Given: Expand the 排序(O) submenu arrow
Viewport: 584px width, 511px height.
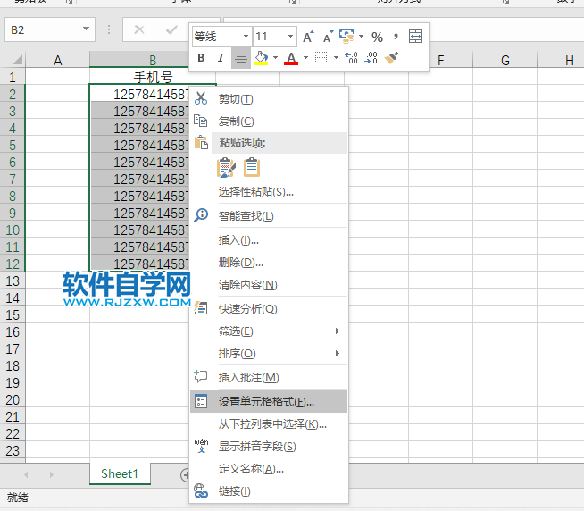Looking at the screenshot, I should pos(337,354).
